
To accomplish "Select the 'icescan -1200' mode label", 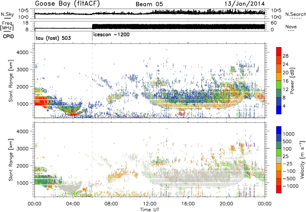I will pos(111,34).
